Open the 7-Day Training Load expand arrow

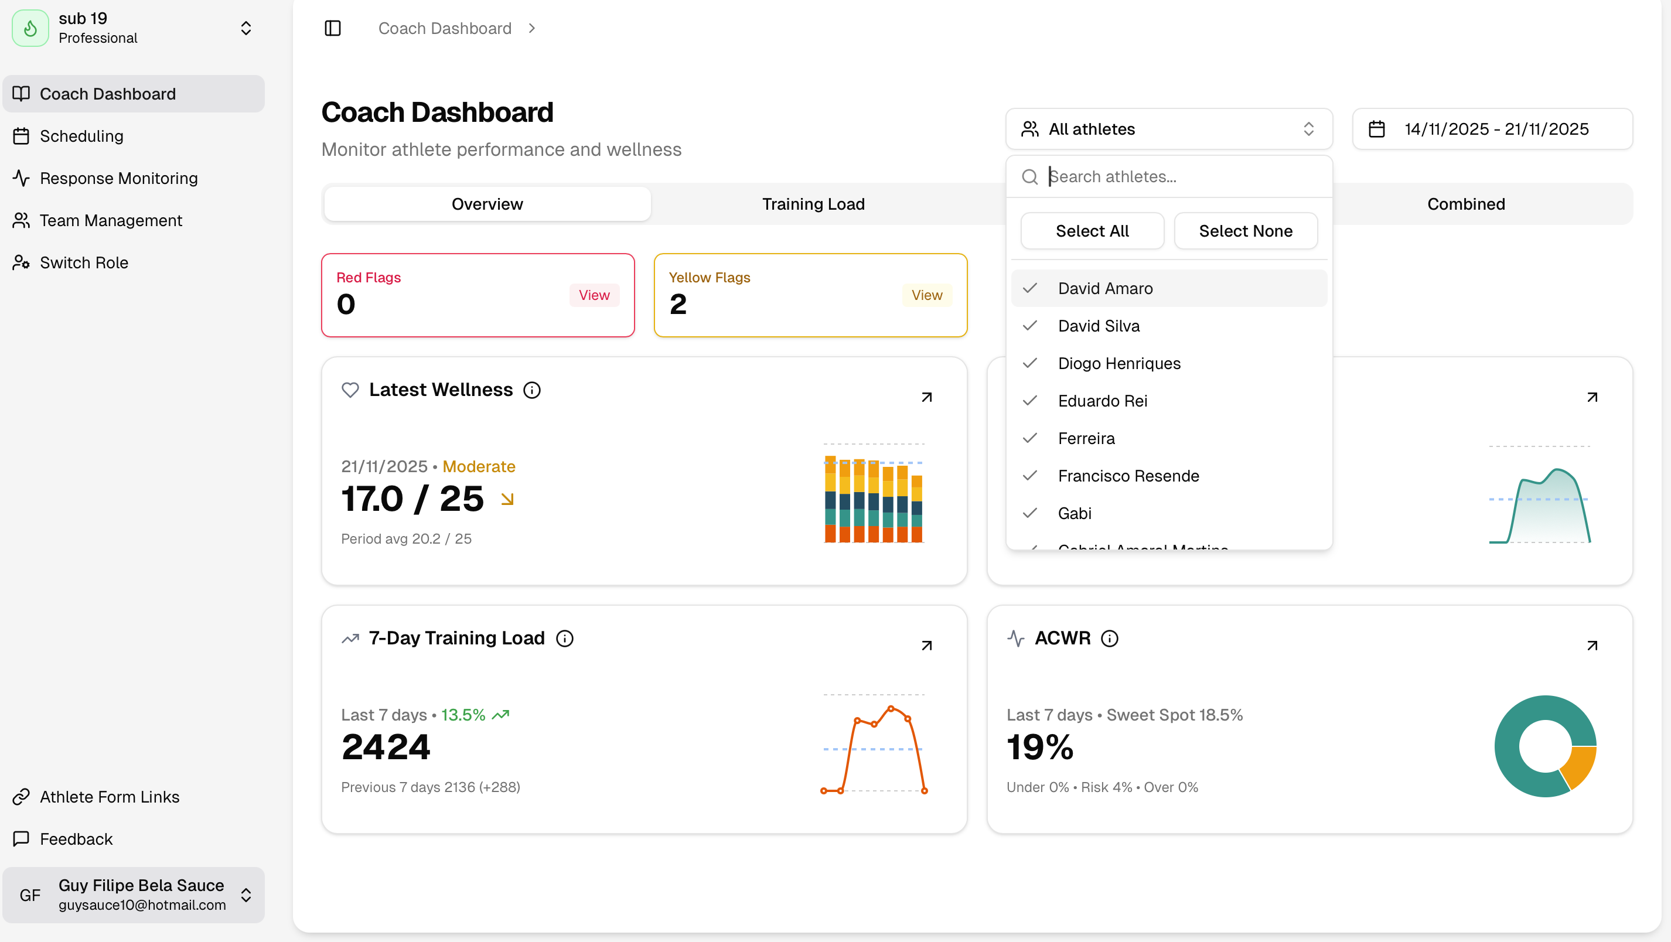[926, 646]
